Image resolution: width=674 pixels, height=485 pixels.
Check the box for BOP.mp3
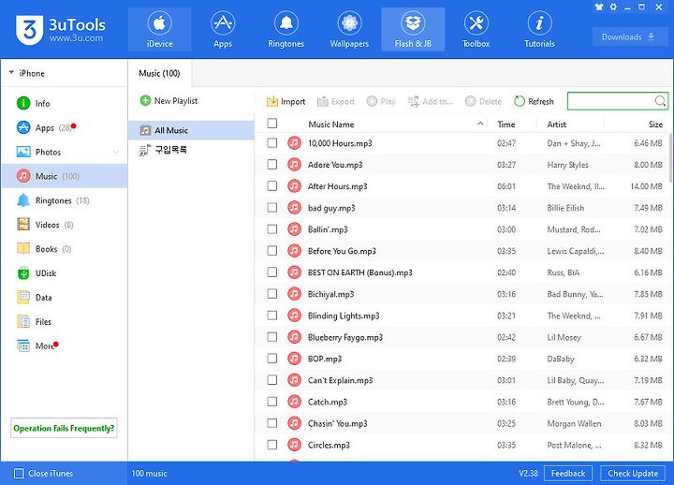click(271, 359)
